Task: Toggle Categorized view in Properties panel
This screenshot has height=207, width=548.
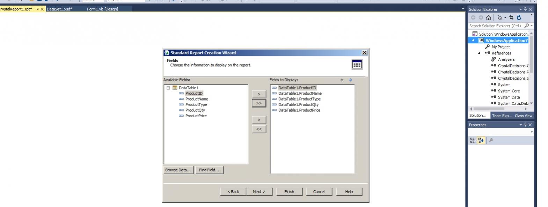Action: pyautogui.click(x=473, y=140)
